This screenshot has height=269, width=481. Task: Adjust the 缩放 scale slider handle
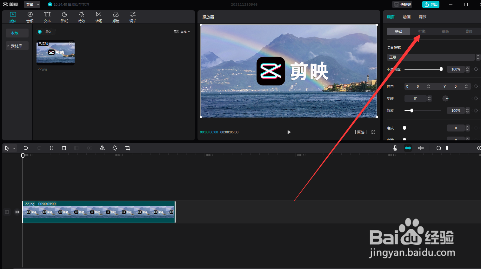(x=412, y=111)
